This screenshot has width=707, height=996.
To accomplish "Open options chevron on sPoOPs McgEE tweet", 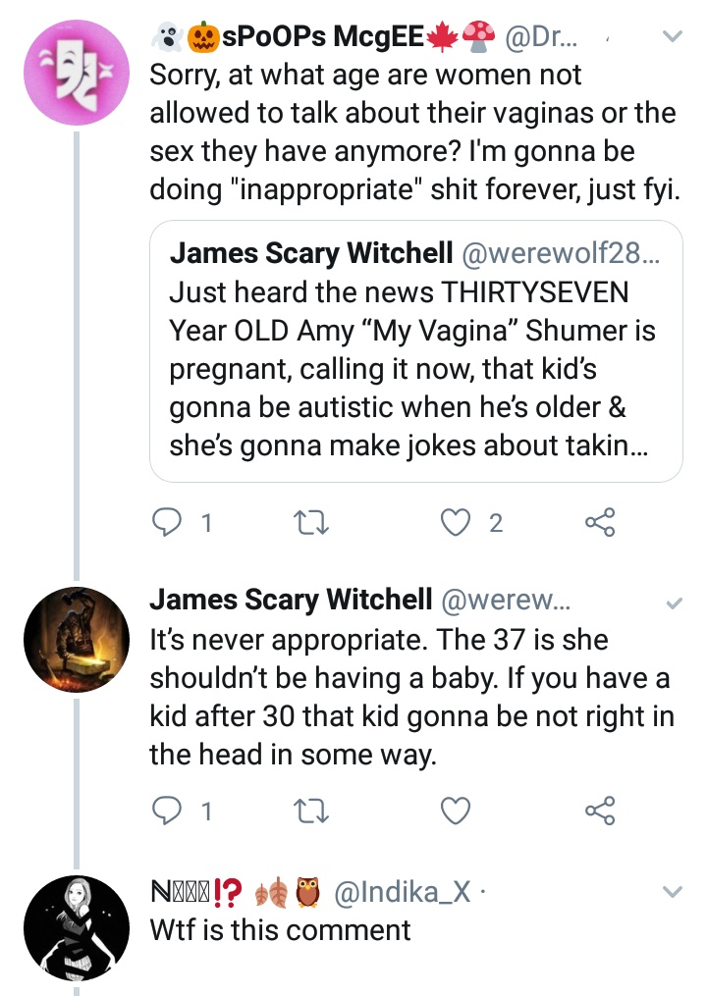I will click(673, 36).
